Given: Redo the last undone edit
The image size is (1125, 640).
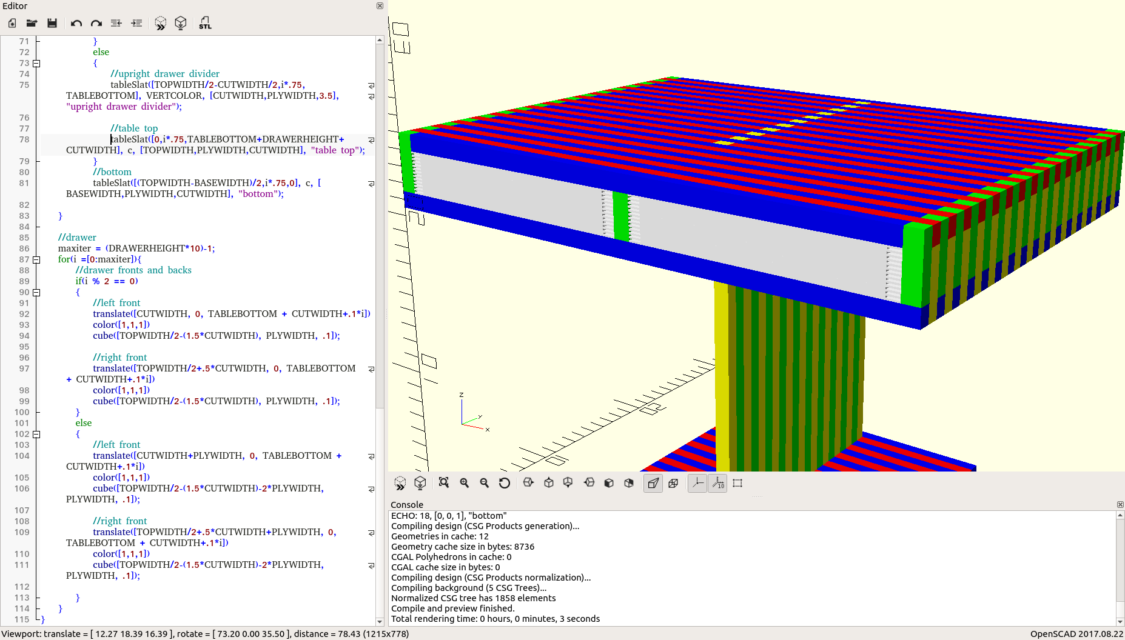Looking at the screenshot, I should click(96, 23).
